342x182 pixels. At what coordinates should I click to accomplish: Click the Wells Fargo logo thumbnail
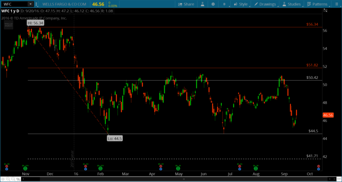click(x=8, y=25)
